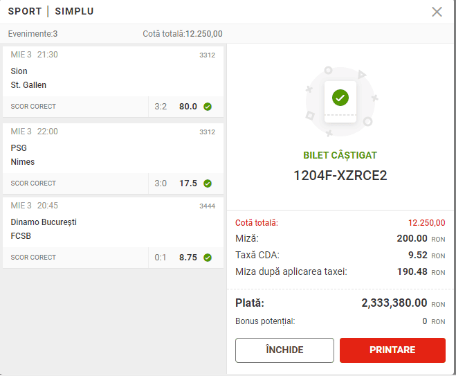The width and height of the screenshot is (456, 376).
Task: Click the ÎNCHIDE button
Action: coord(284,350)
